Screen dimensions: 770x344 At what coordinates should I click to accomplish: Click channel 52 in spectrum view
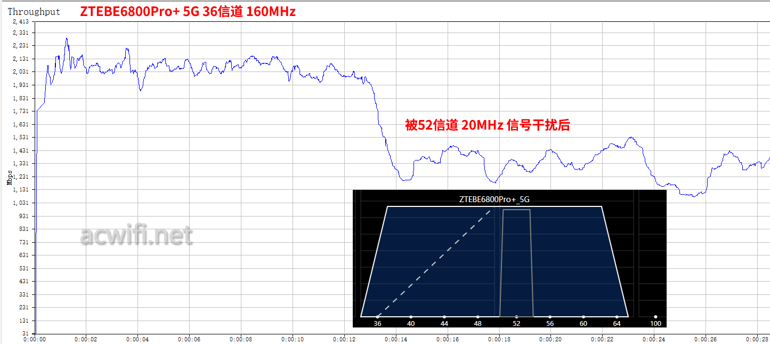click(516, 323)
